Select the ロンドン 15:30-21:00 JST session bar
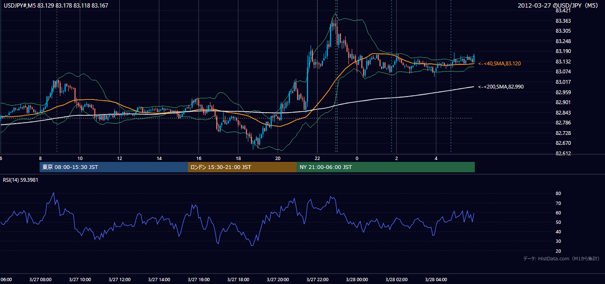 (x=242, y=167)
